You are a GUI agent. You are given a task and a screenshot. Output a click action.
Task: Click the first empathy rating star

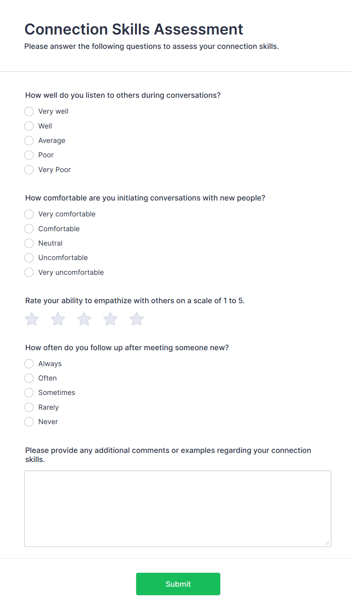(32, 319)
